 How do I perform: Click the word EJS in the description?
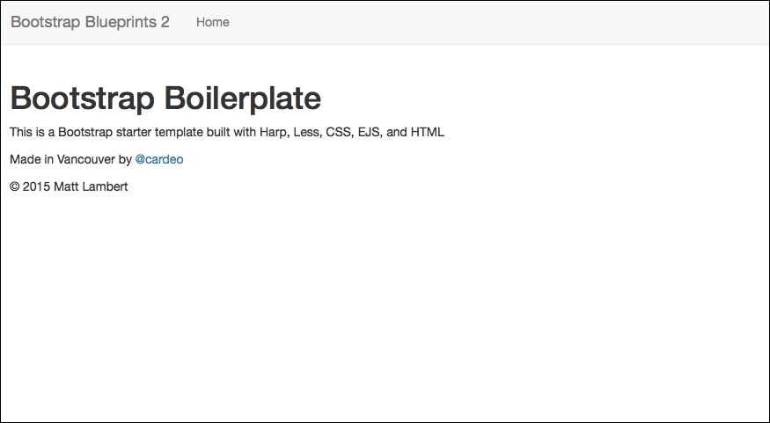pos(370,132)
